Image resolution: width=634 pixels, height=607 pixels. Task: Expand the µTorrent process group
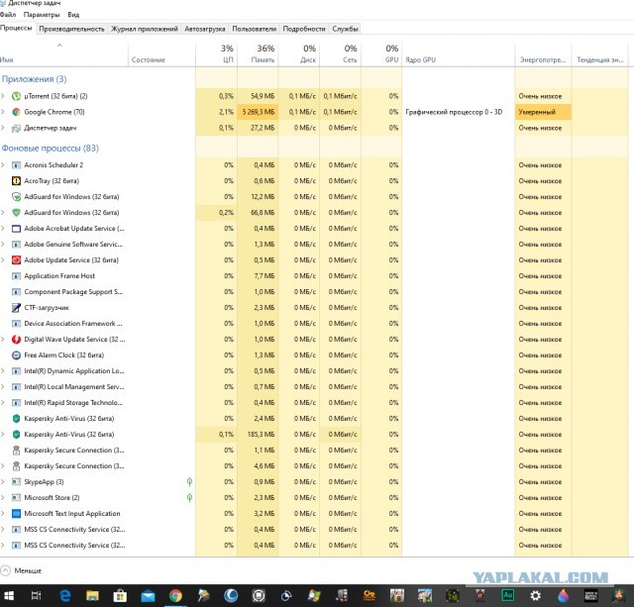point(3,96)
